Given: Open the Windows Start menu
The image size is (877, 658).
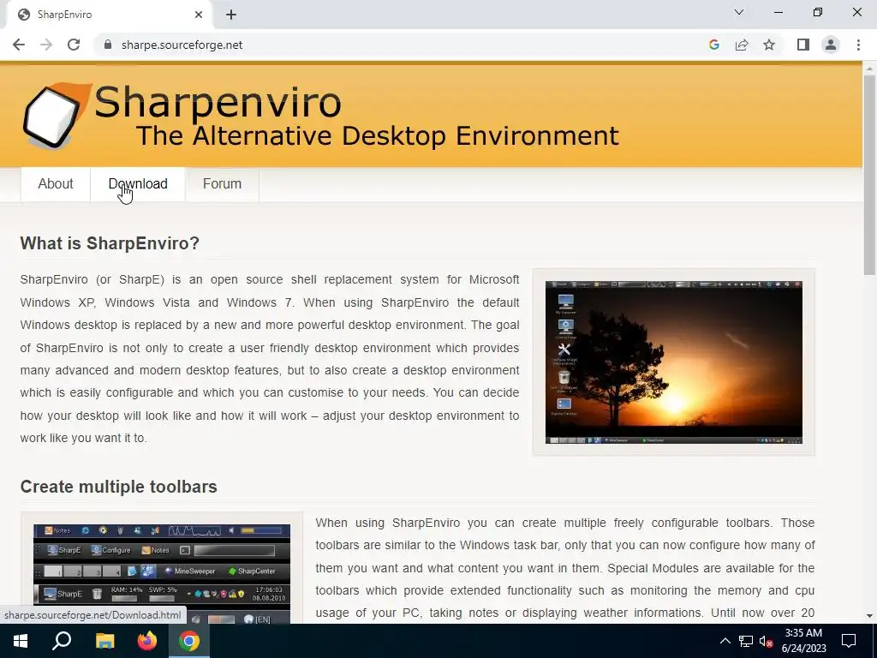Looking at the screenshot, I should (21, 641).
